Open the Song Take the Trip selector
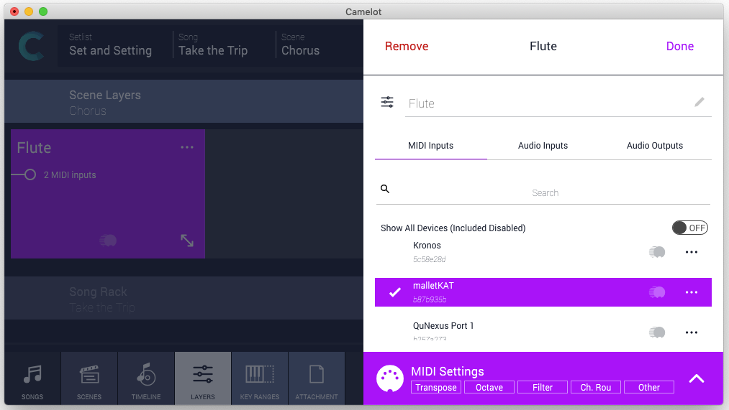This screenshot has height=410, width=729. point(214,45)
